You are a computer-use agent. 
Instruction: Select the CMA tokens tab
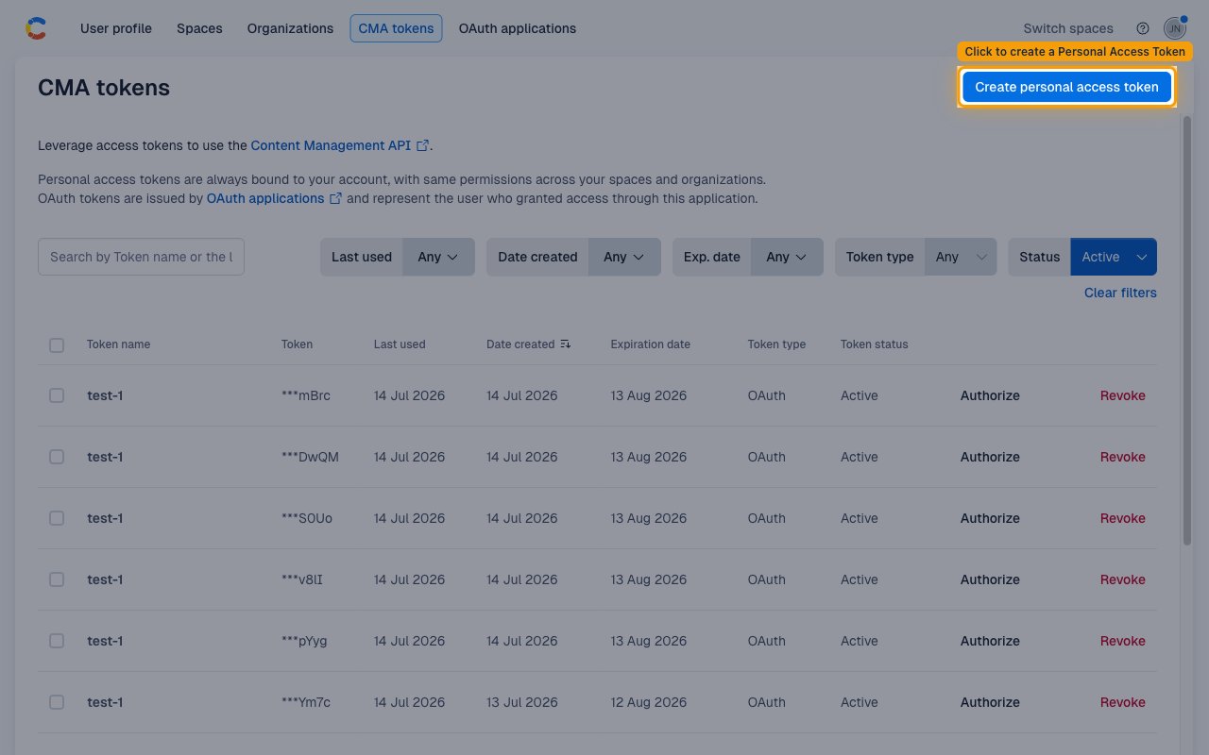point(396,28)
